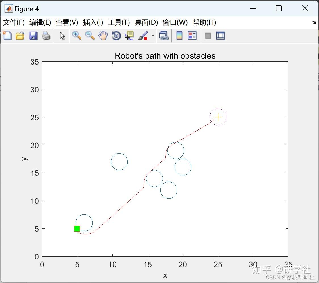Enable the Rotate 3D tool
This screenshot has width=319, height=283.
[116, 36]
